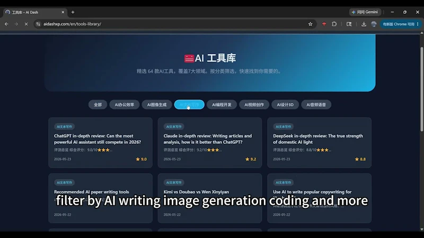Filter by AI办公效率

point(125,105)
